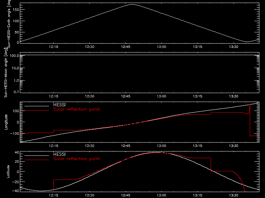Select the 13:15 time label under the Moon angle plot
Screen dimensions: 265x198
click(197, 96)
